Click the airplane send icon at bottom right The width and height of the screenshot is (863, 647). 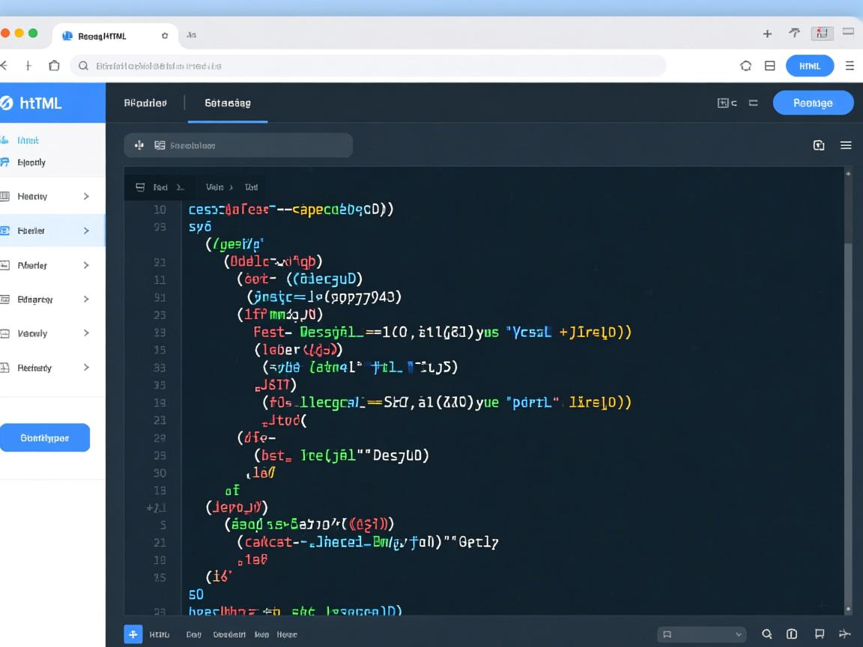pos(845,634)
